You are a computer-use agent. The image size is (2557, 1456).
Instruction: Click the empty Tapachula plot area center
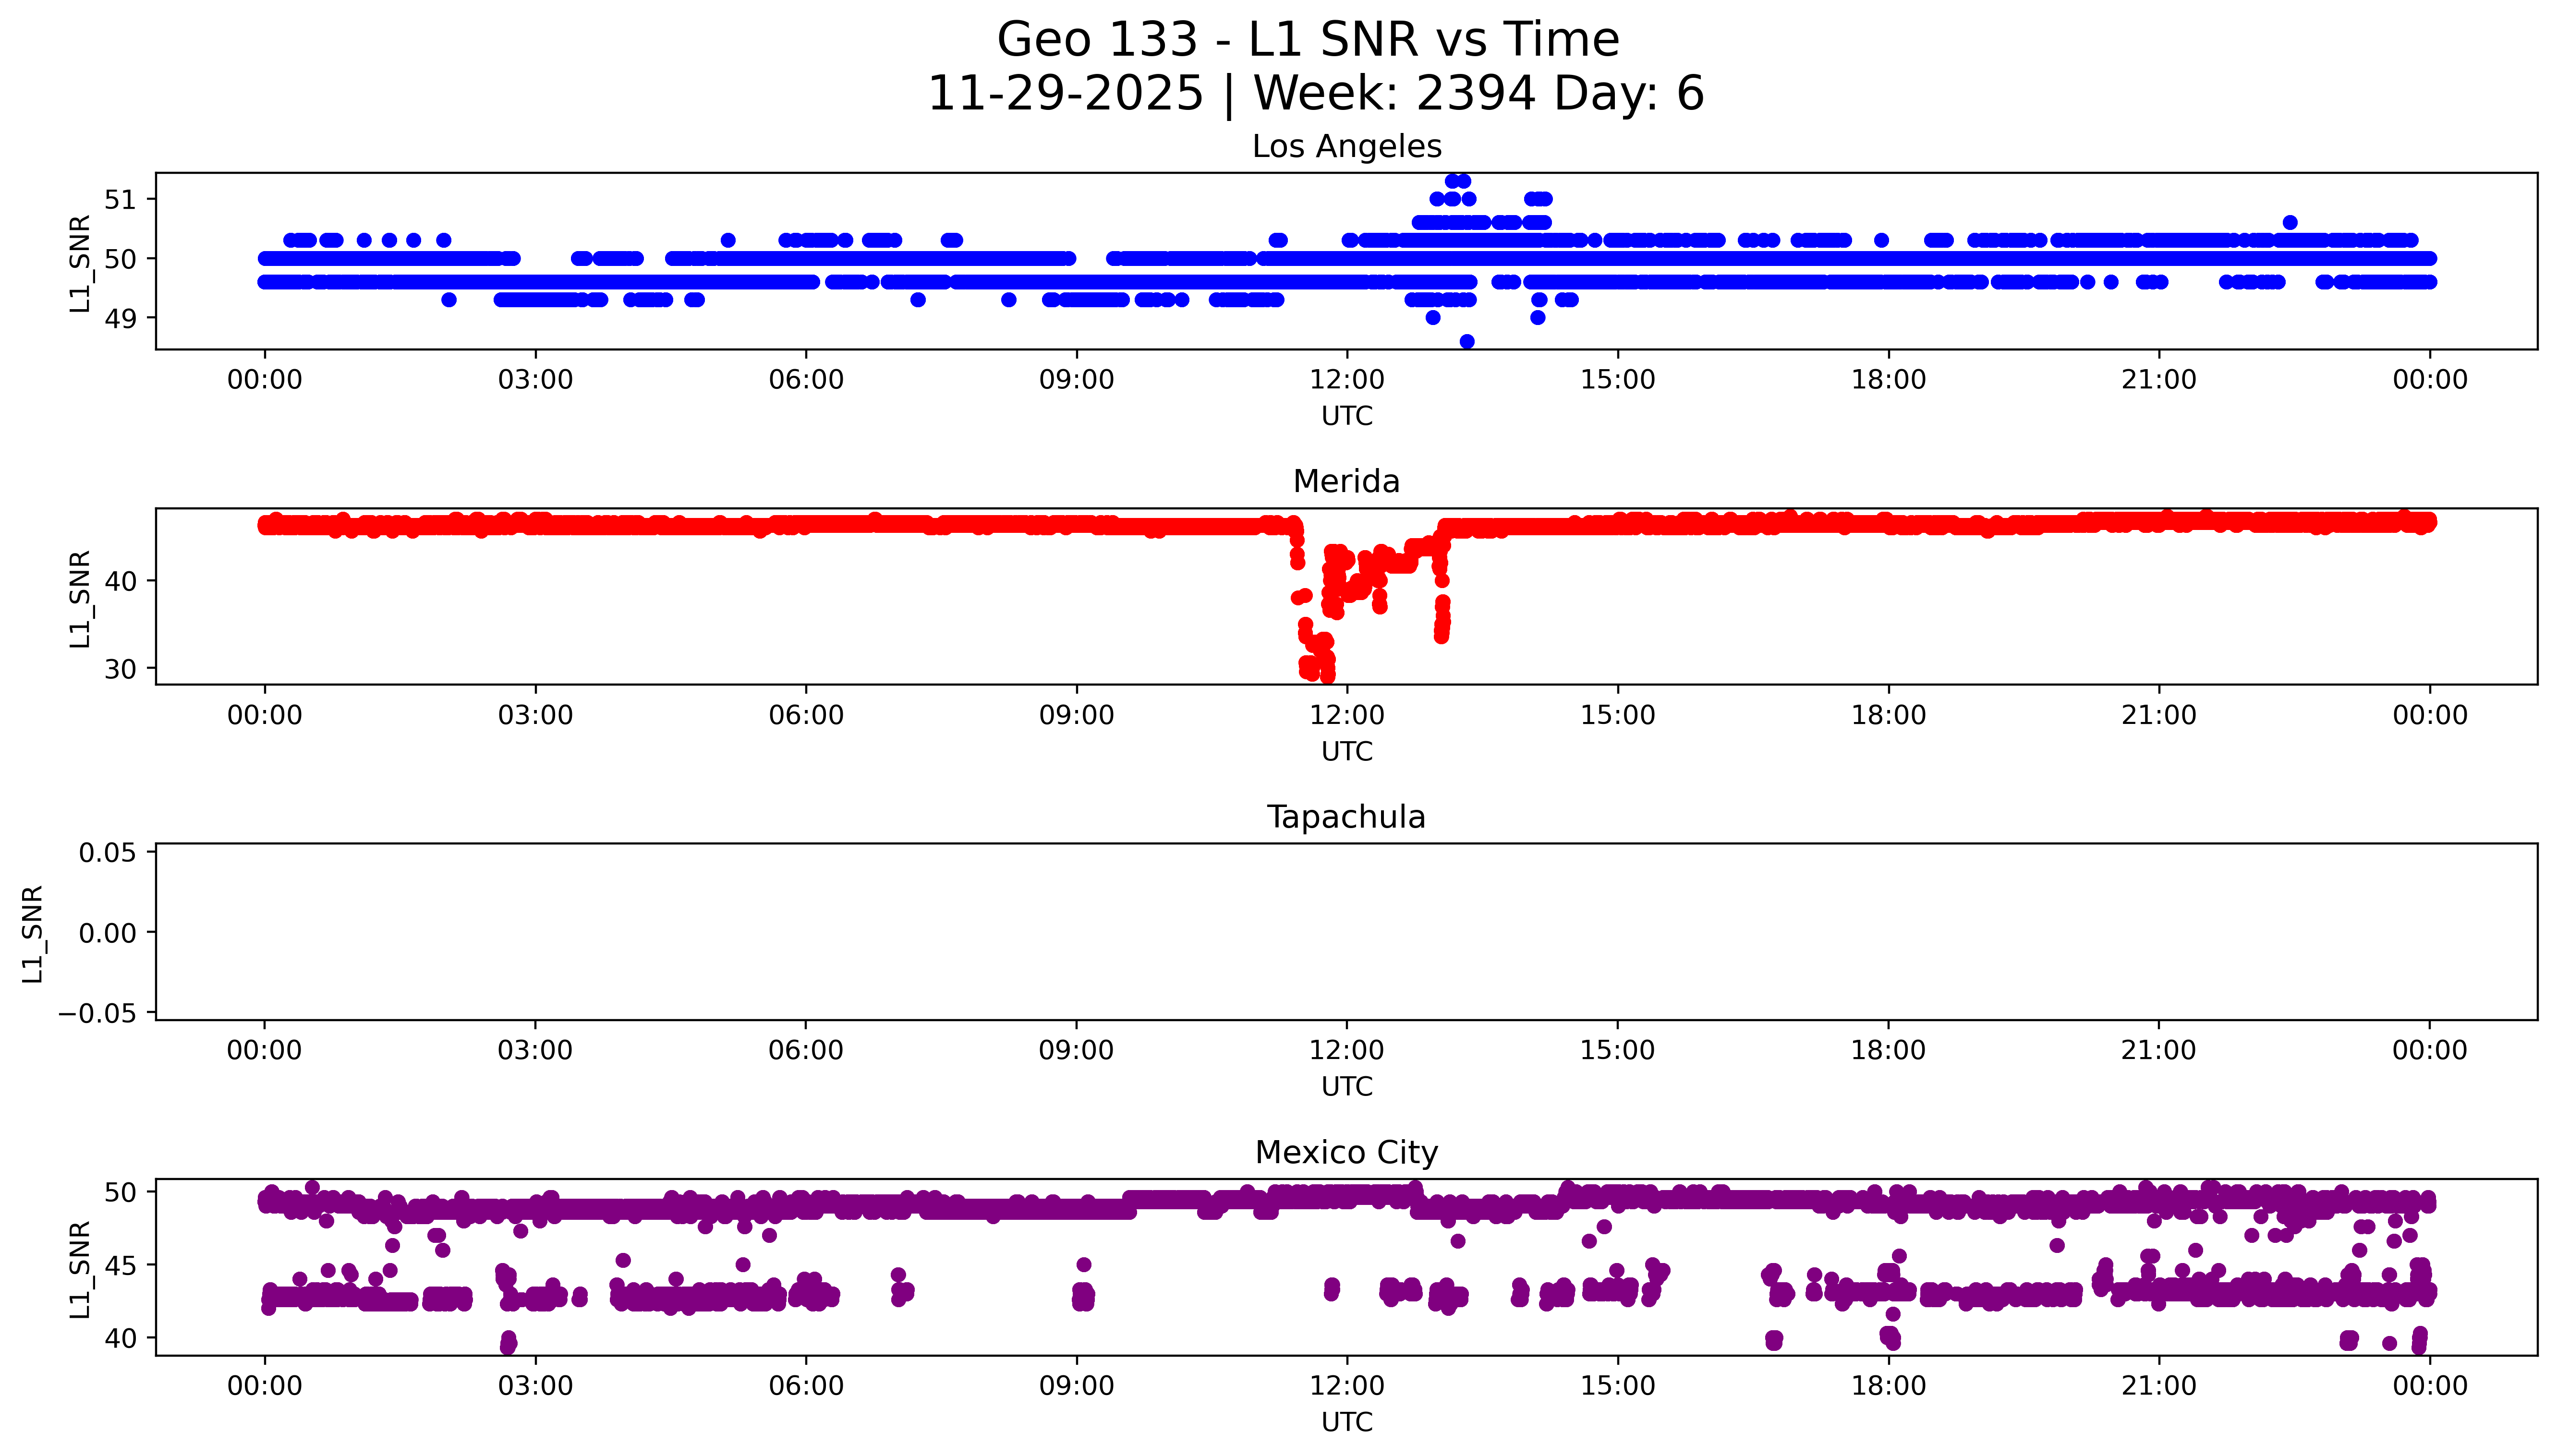[1346, 932]
